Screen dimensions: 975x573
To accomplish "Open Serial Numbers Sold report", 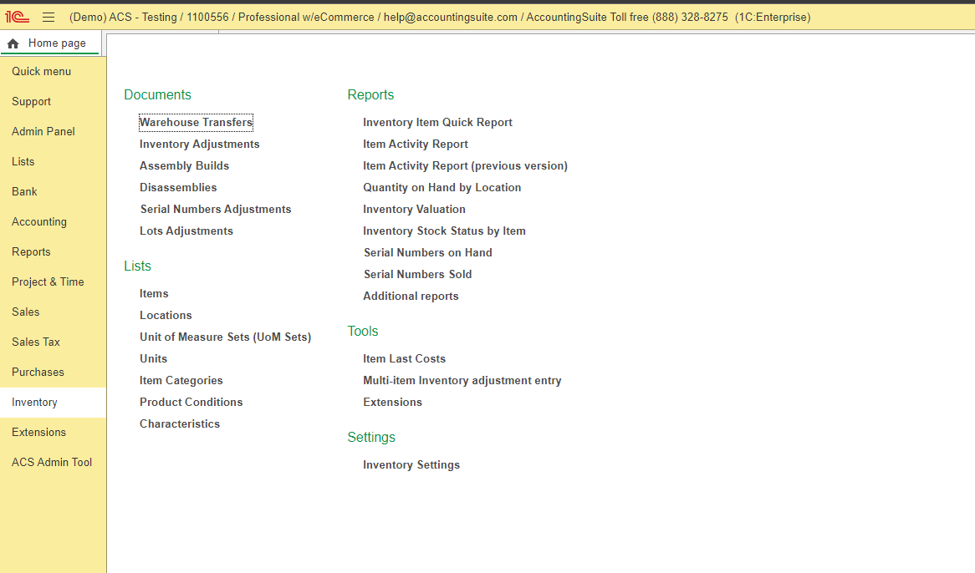I will [x=418, y=275].
